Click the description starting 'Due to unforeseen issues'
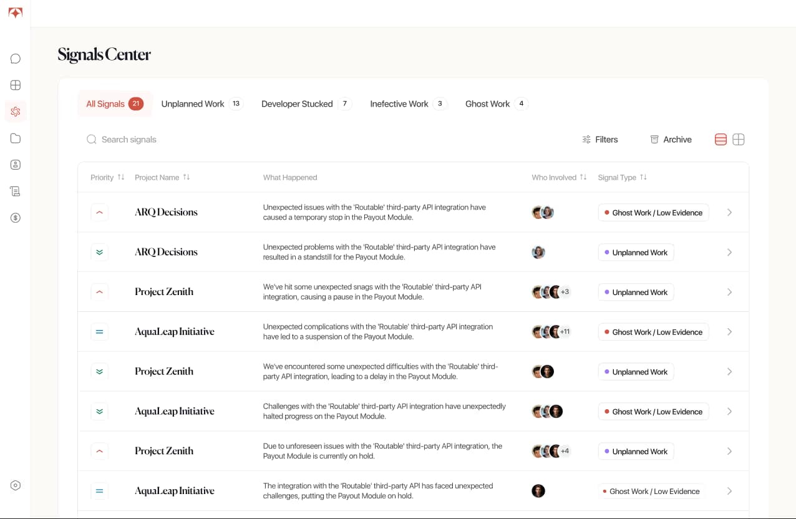Image resolution: width=796 pixels, height=519 pixels. (x=382, y=451)
